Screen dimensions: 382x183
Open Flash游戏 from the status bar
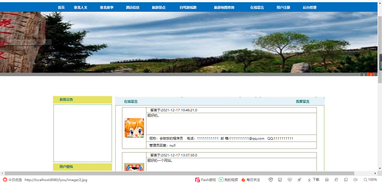[205, 180]
